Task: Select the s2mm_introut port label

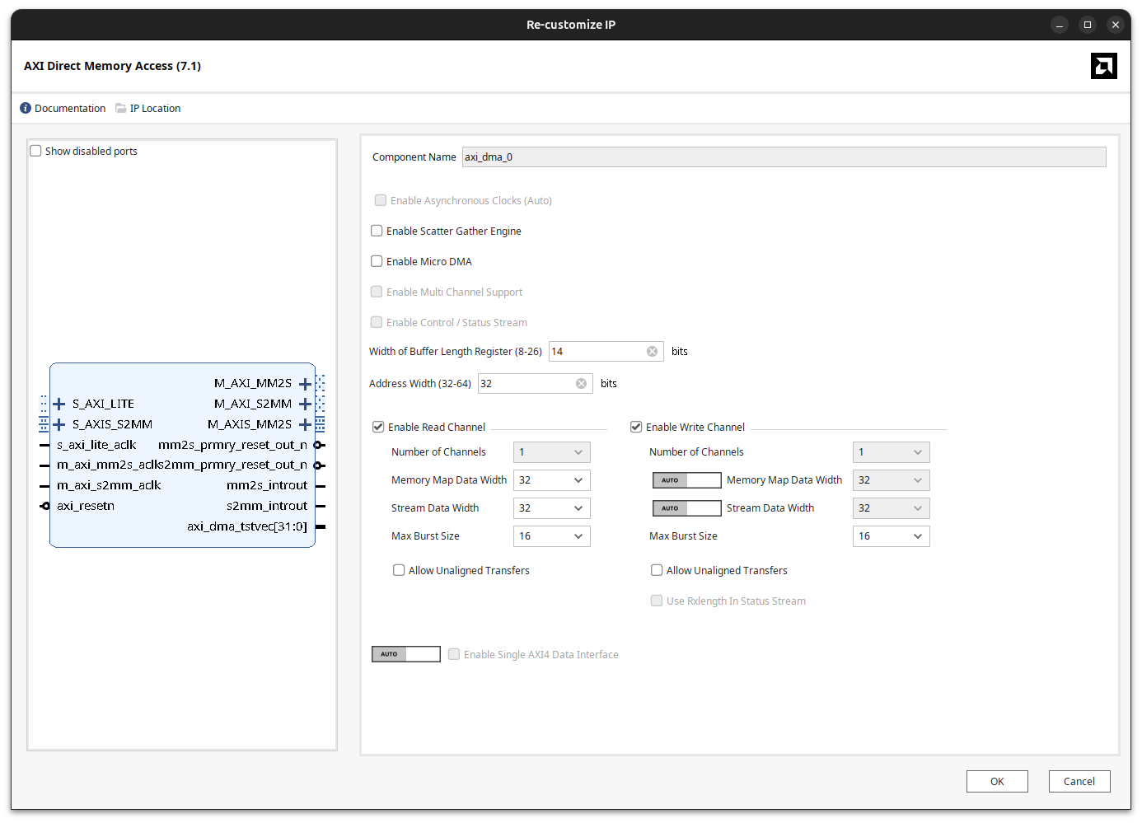Action: (267, 506)
